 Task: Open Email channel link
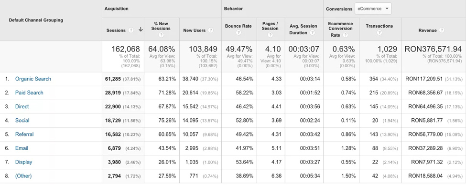point(22,148)
